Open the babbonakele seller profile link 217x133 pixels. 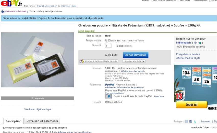point(184,43)
